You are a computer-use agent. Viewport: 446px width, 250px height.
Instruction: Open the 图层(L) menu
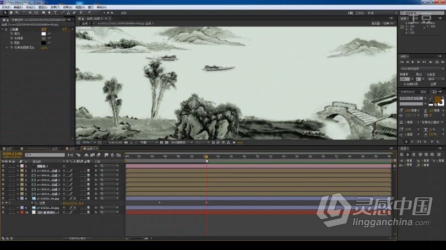(x=42, y=7)
